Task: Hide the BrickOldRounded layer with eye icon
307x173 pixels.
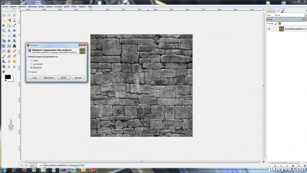Action: pyautogui.click(x=269, y=29)
